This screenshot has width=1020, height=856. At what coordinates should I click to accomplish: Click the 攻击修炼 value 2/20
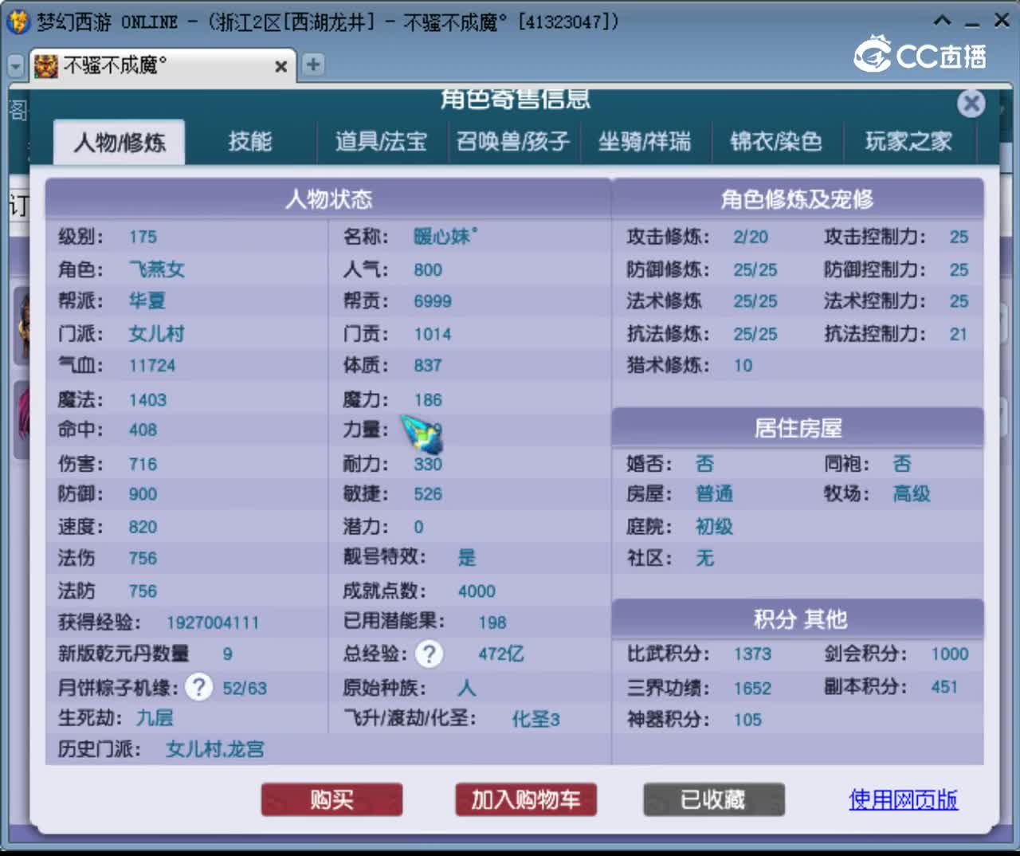(x=751, y=237)
